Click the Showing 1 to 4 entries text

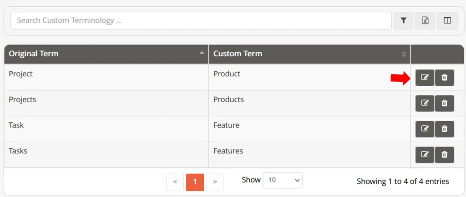403,181
